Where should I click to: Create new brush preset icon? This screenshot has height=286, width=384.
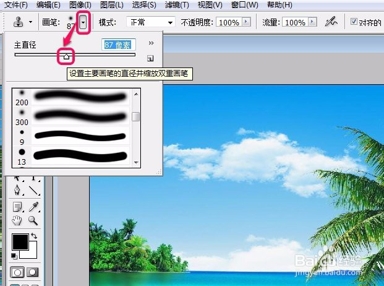coord(150,58)
